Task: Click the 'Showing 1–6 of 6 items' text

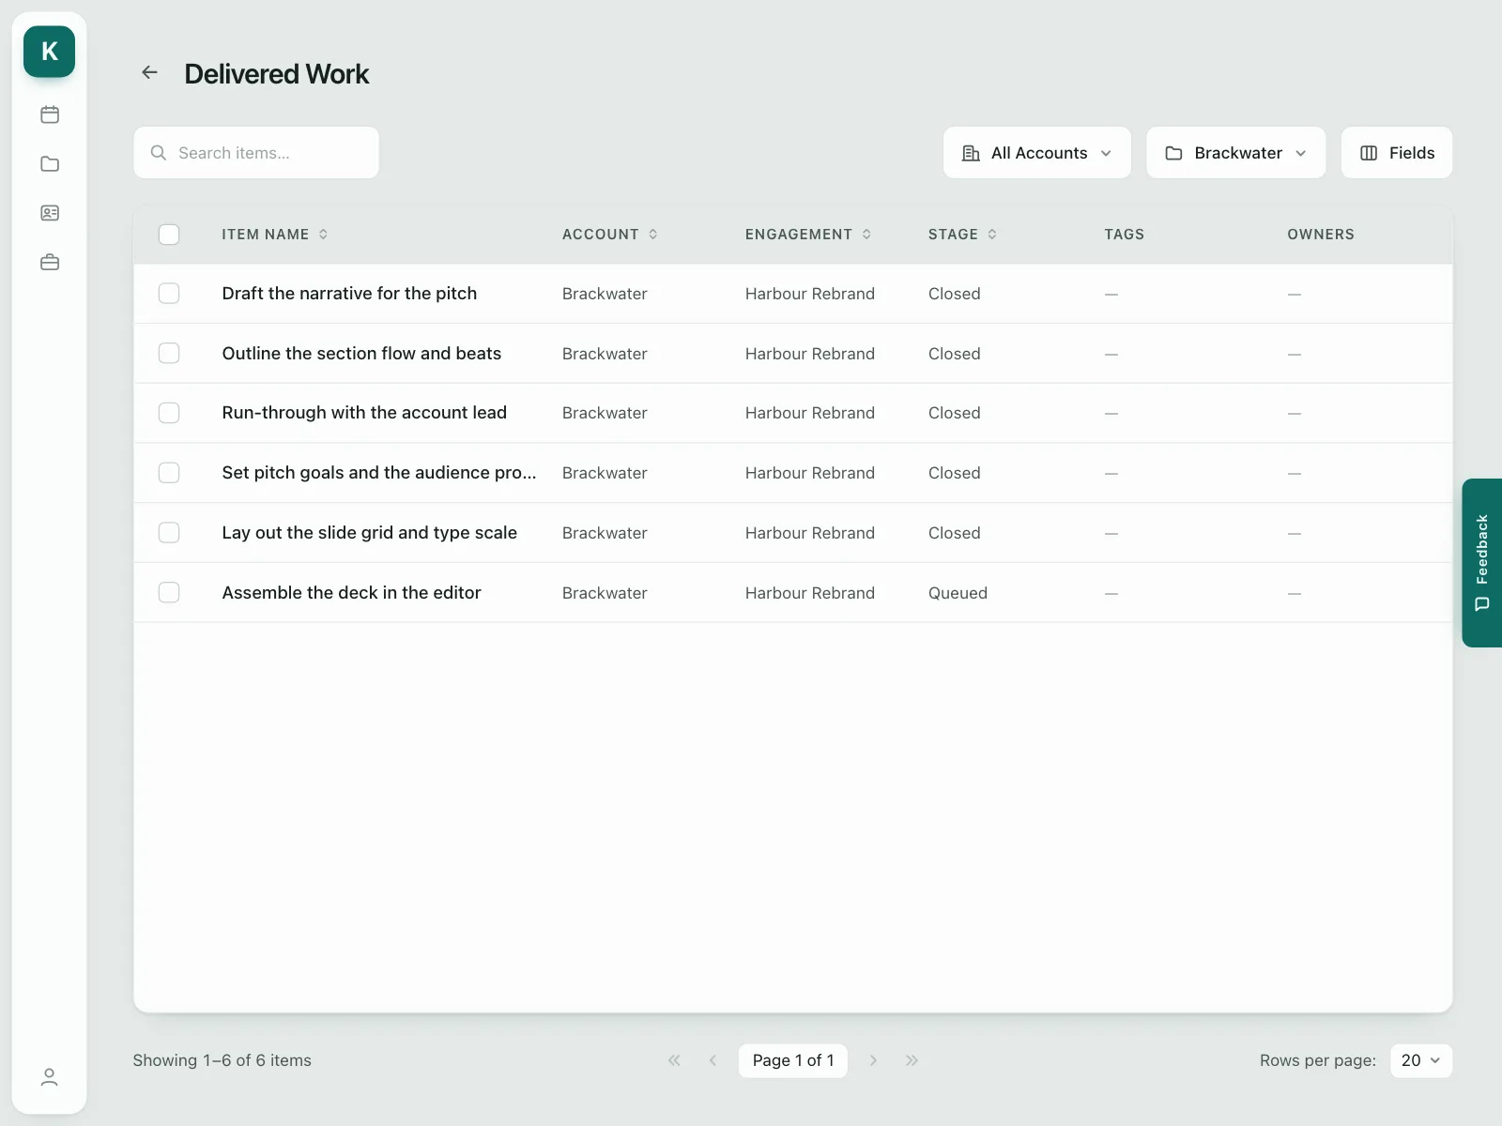Action: pyautogui.click(x=222, y=1060)
